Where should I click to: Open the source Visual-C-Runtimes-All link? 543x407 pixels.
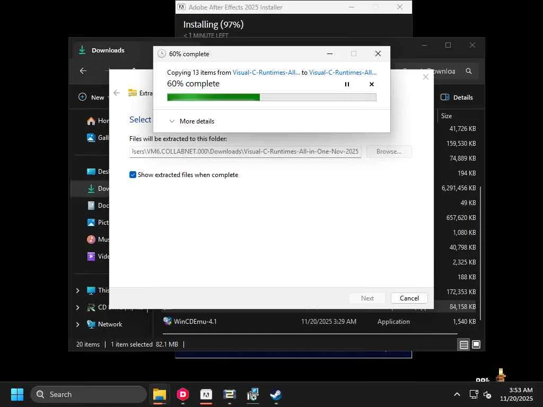tap(266, 72)
